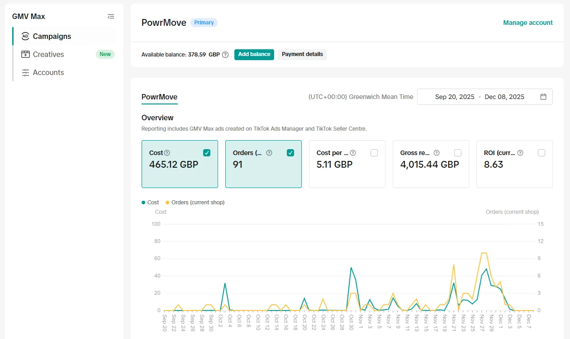Toggle the Orders (current shop) legend dot

point(167,202)
